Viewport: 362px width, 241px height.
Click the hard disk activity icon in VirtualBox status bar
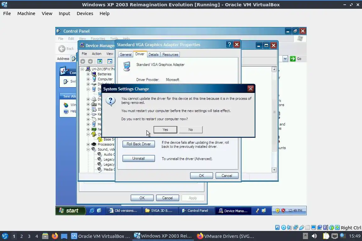point(277,228)
